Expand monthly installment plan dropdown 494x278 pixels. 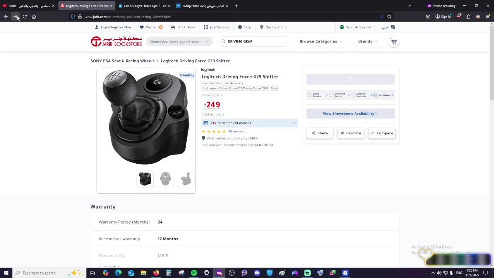point(250,123)
